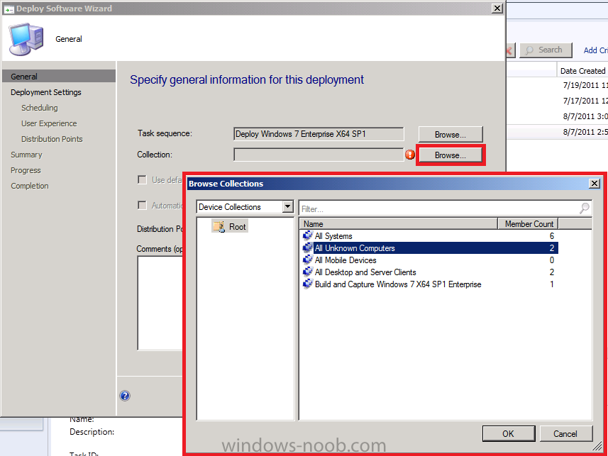Select the General wizard step
The image size is (608, 456).
tap(59, 77)
